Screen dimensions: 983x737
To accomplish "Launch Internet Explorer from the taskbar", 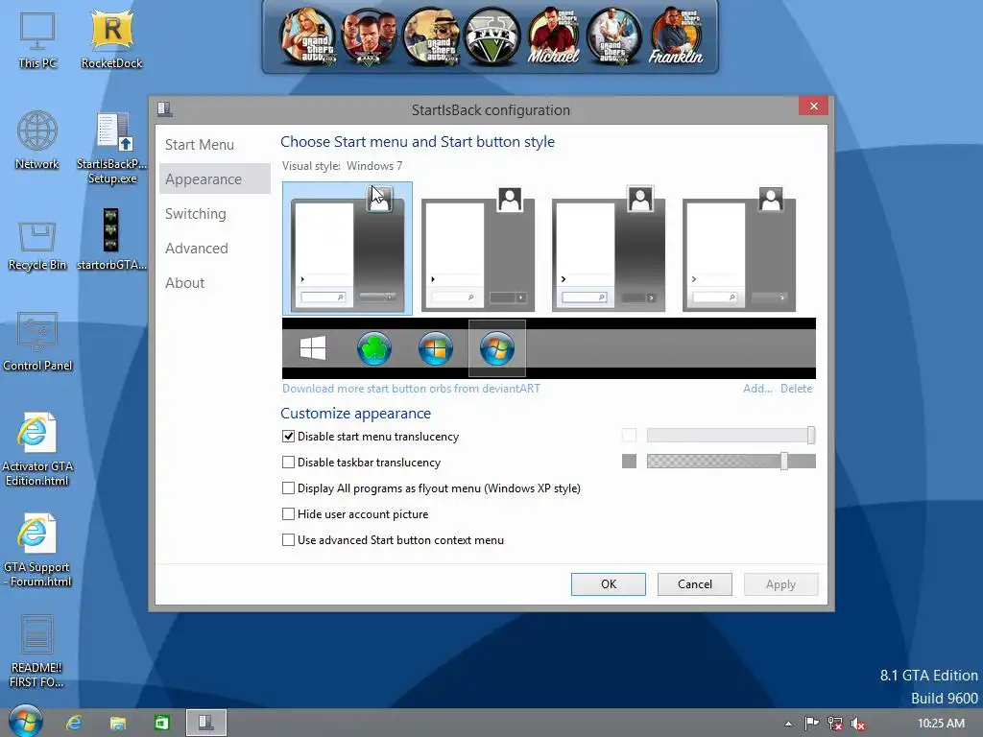I will pyautogui.click(x=74, y=724).
